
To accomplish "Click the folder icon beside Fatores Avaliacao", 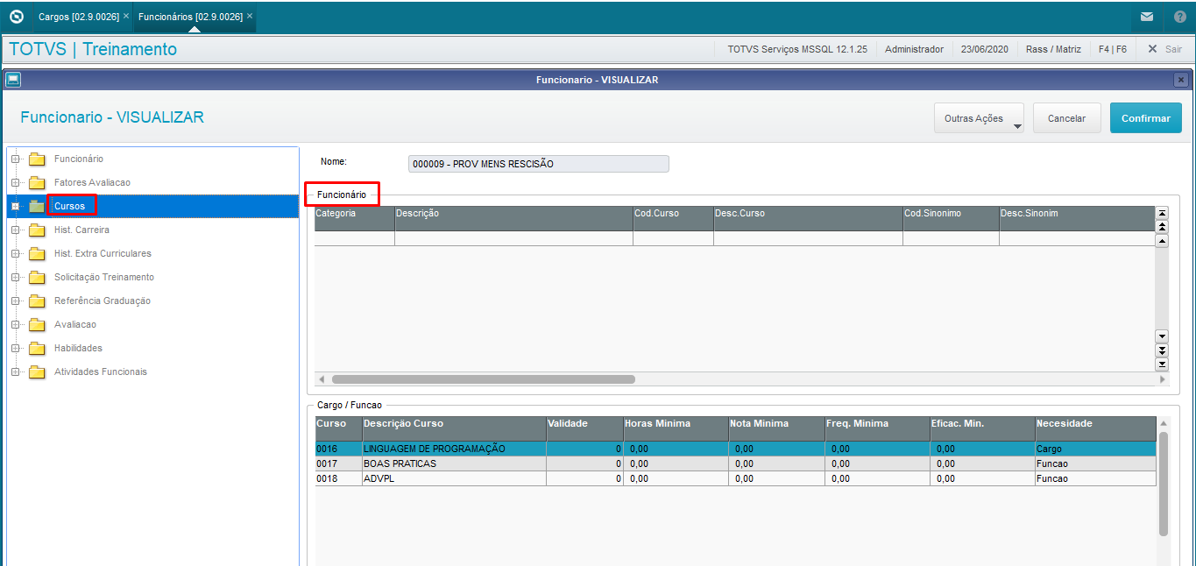I will pos(37,182).
